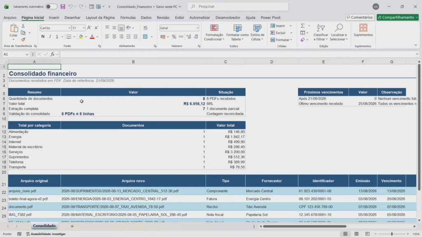The image size is (422, 237).
Task: Click the Pesquisar search box
Action: coord(238,7)
